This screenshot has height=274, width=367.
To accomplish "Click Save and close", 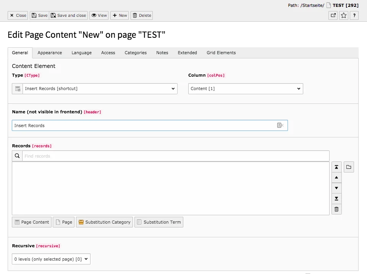I will click(68, 15).
